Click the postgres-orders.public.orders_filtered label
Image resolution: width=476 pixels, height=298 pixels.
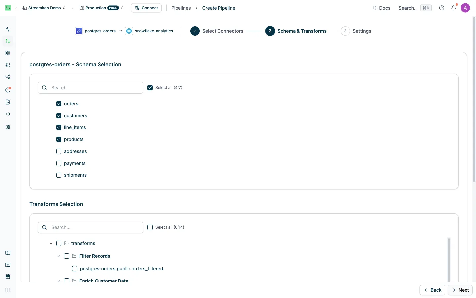(122, 269)
